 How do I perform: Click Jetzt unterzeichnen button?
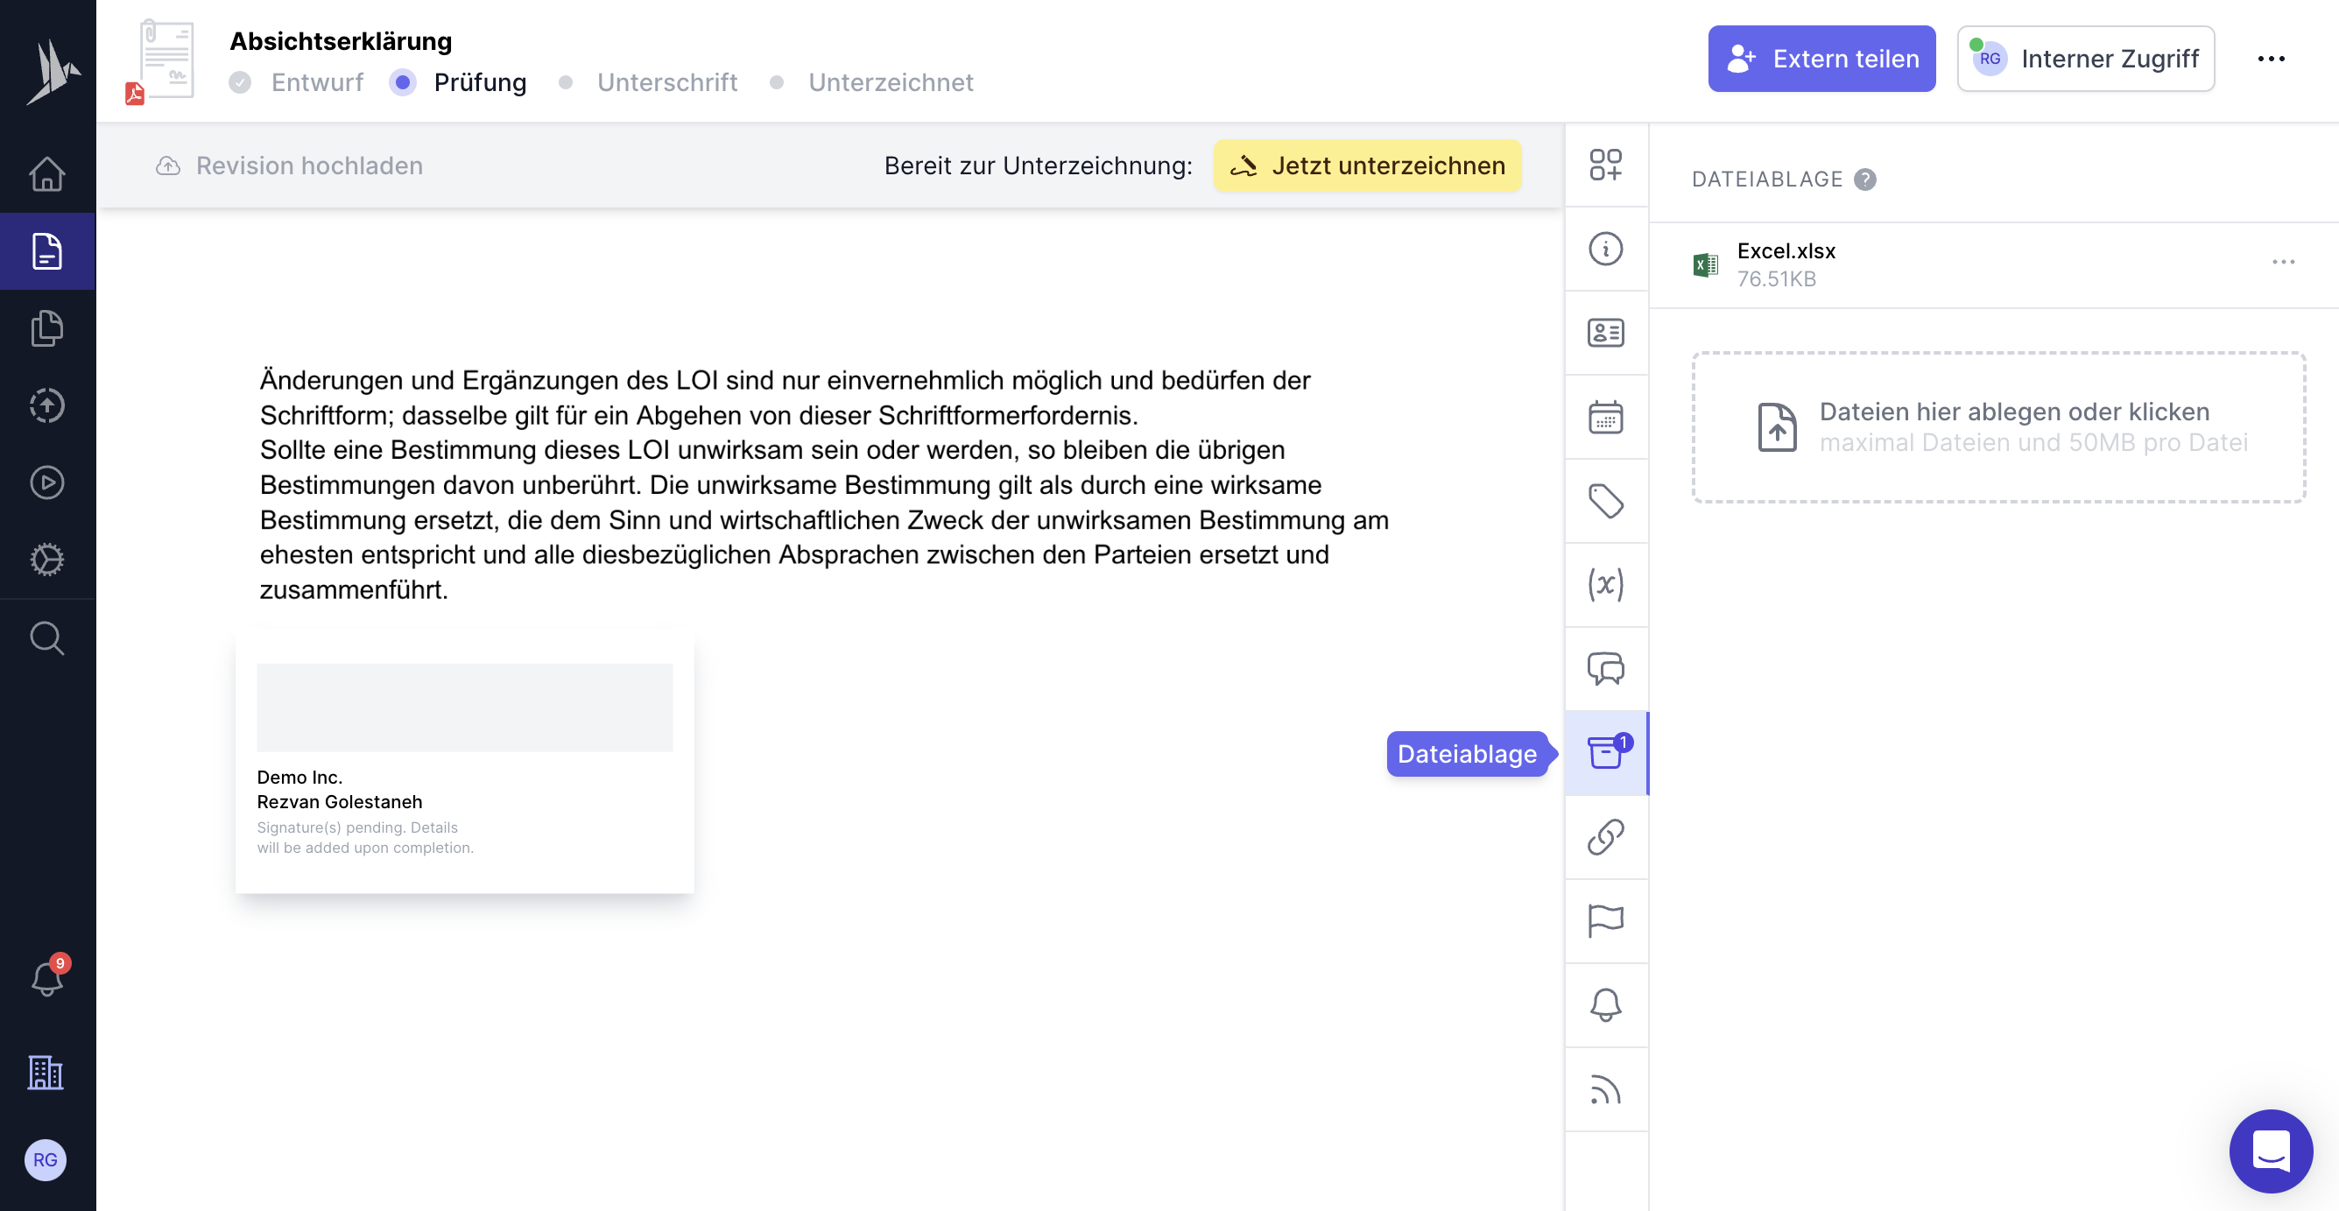(x=1368, y=165)
